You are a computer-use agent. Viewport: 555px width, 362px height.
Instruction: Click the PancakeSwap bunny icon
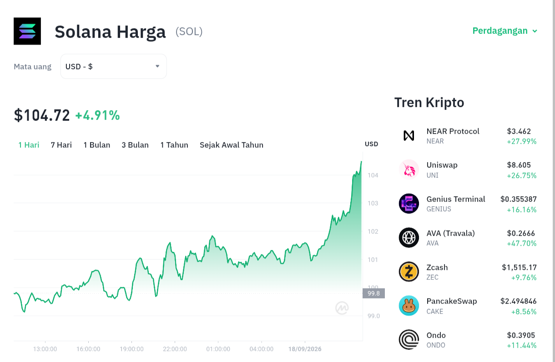[409, 306]
